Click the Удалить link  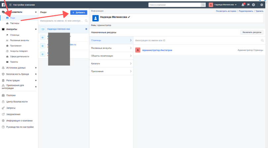pyautogui.click(x=259, y=11)
